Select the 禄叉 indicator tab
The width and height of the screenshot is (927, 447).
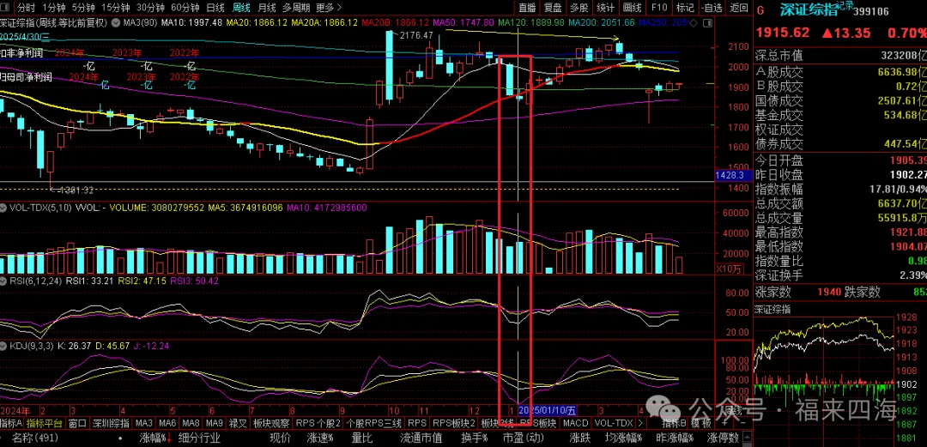click(x=238, y=423)
